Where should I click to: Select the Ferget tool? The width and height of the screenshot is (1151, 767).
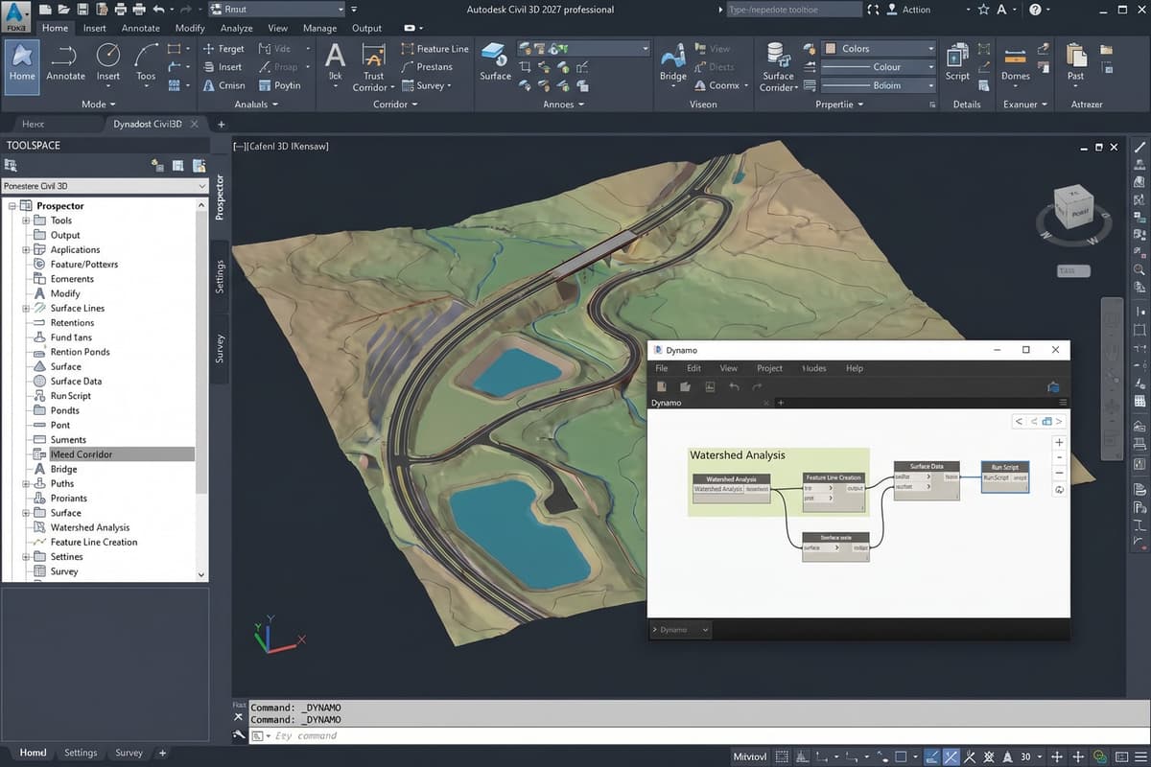pos(223,49)
